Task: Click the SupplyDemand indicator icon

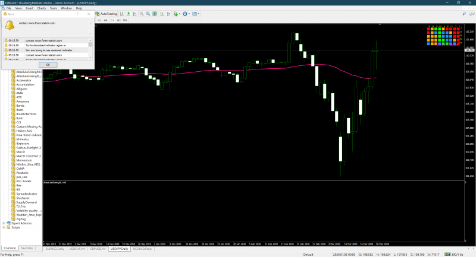Action: (13, 202)
